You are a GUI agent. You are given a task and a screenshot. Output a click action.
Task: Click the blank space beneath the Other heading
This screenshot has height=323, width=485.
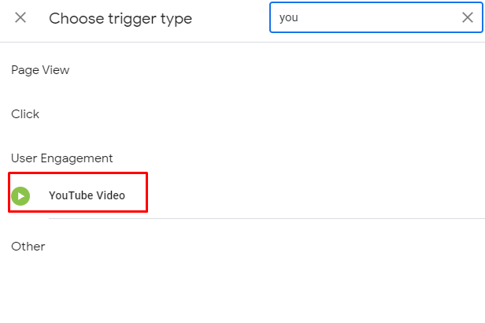click(x=242, y=288)
